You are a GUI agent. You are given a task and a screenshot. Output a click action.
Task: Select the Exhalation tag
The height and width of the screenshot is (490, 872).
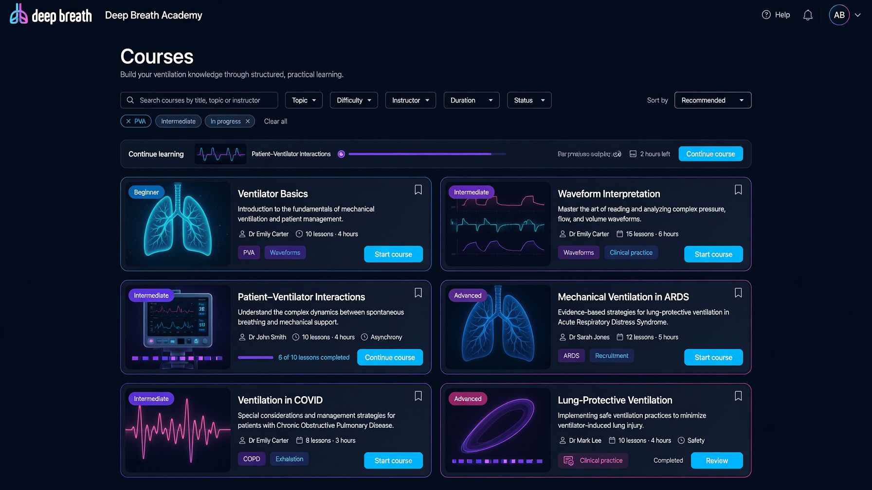pyautogui.click(x=290, y=459)
